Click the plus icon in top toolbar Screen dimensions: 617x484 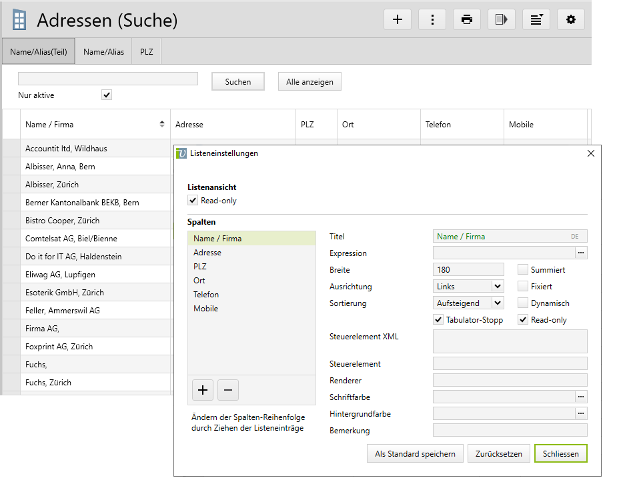[397, 19]
